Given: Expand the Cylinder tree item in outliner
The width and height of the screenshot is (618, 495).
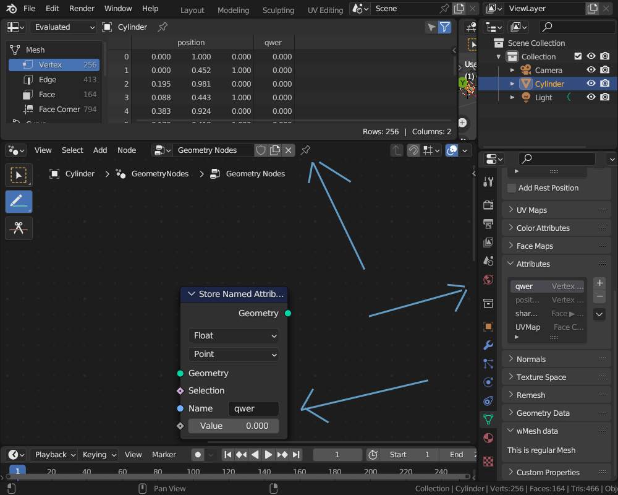Looking at the screenshot, I should pos(512,84).
